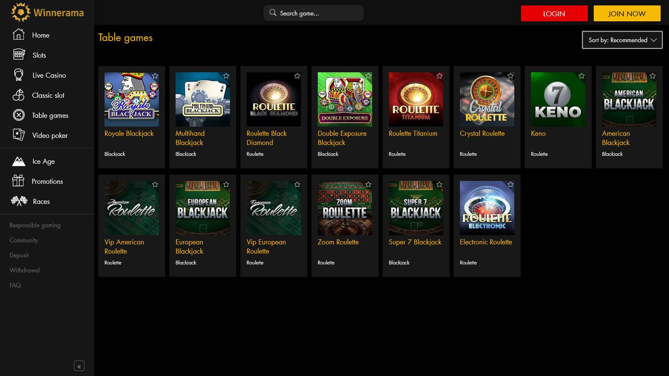Image resolution: width=669 pixels, height=376 pixels.
Task: Favorite Vip American Roulette via star
Action: click(x=155, y=185)
